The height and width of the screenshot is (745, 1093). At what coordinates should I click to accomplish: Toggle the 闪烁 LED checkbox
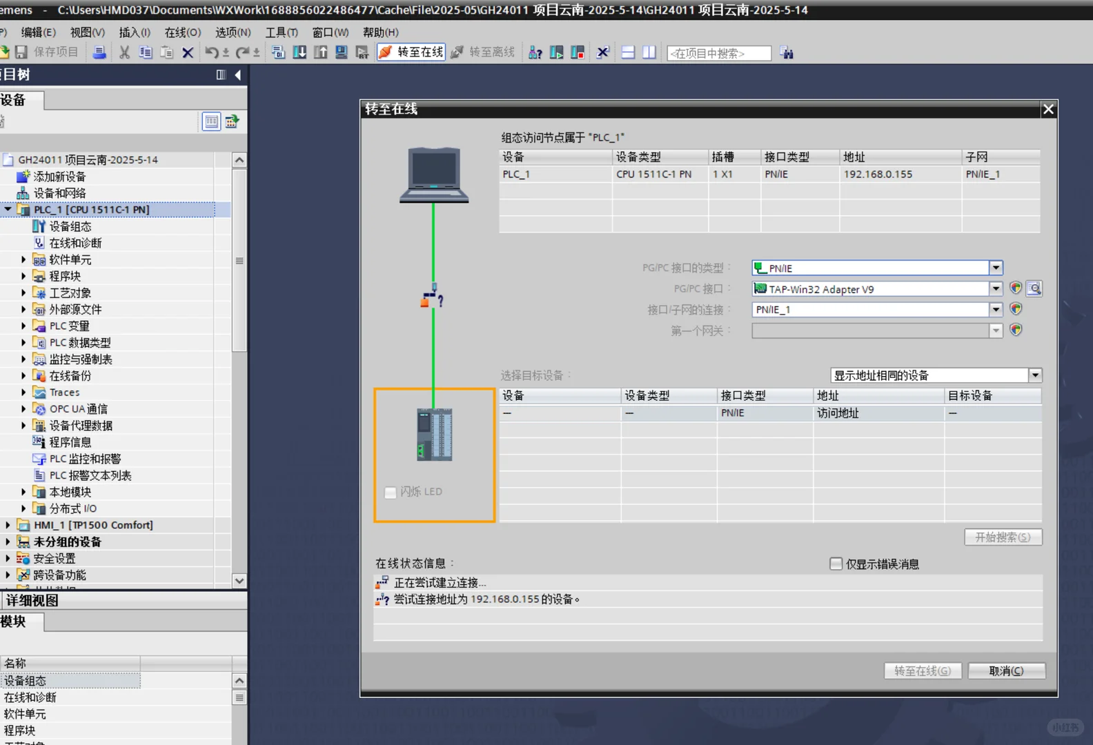(391, 492)
